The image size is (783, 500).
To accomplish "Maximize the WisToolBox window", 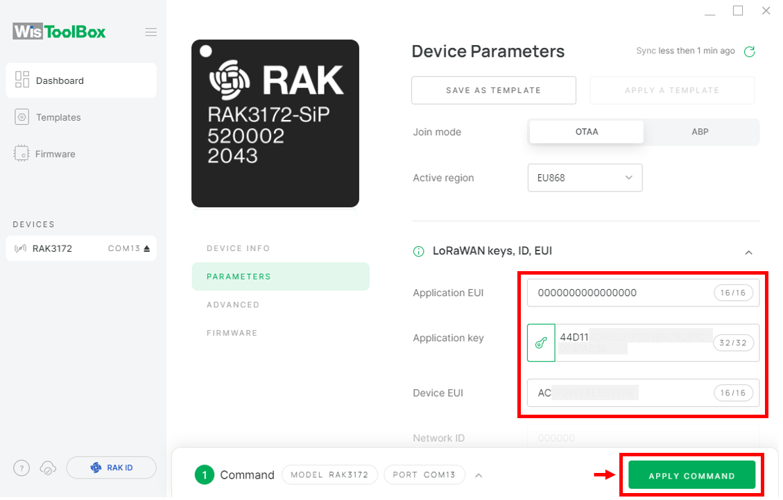I will point(737,10).
